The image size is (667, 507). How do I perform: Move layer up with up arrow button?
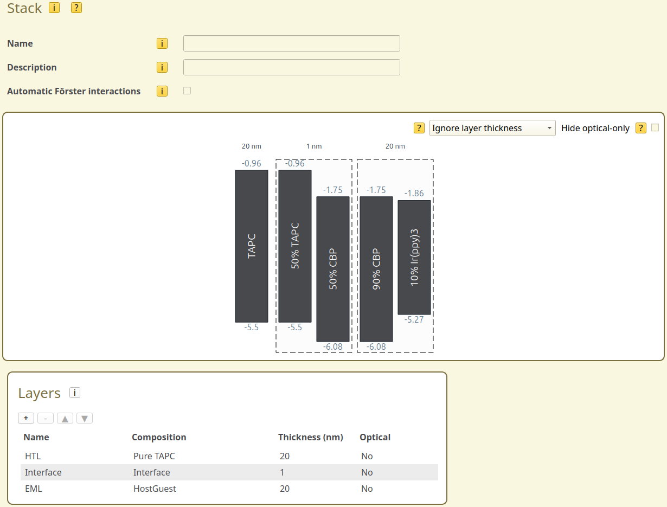65,418
